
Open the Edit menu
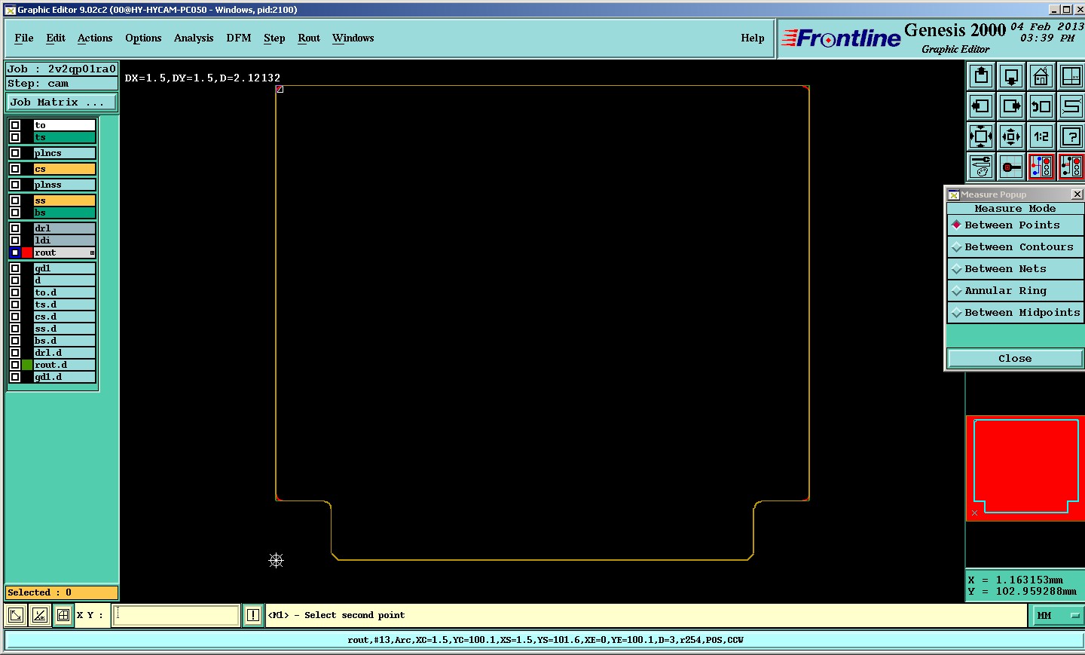point(56,38)
